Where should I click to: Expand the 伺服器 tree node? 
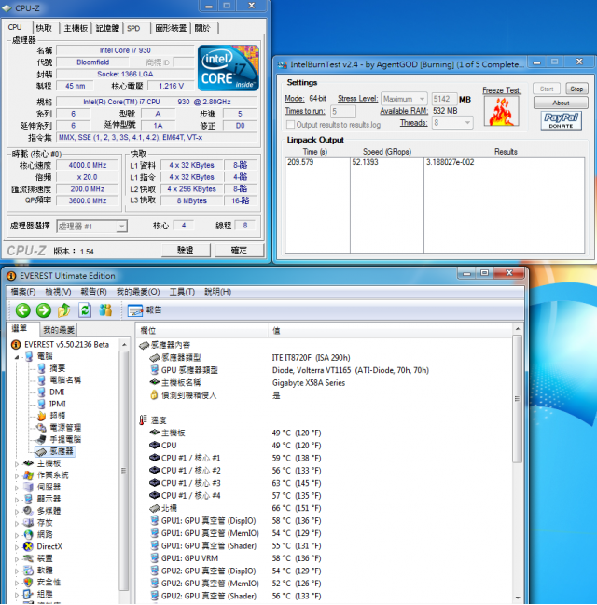17,488
